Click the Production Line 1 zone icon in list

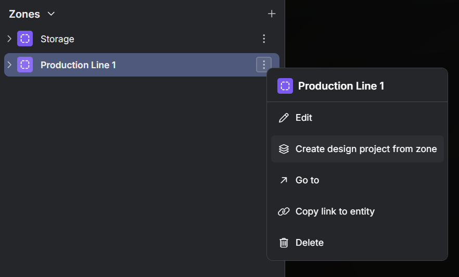(x=25, y=65)
